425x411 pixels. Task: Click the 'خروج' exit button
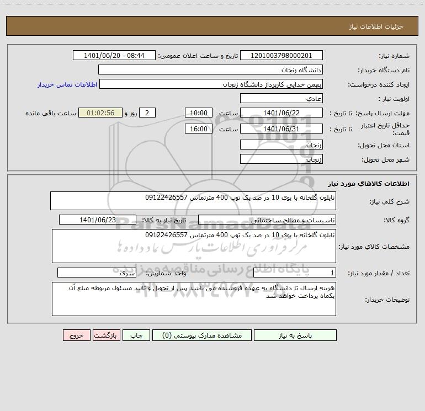76,335
